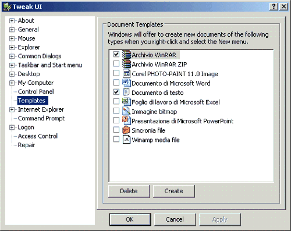Viewport: 291px width, 231px height.
Task: Click the Archivio WinRAR ZIP icon
Action: pyautogui.click(x=126, y=64)
